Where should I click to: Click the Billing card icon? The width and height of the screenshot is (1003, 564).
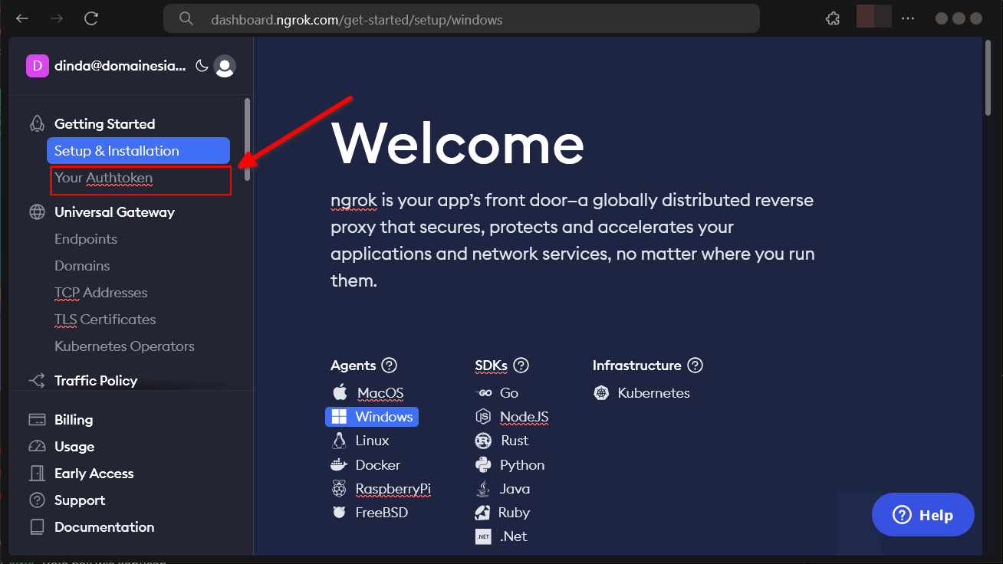coord(37,420)
